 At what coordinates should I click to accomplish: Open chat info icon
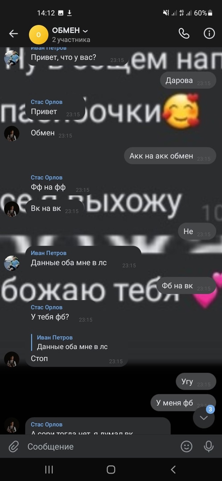210,33
